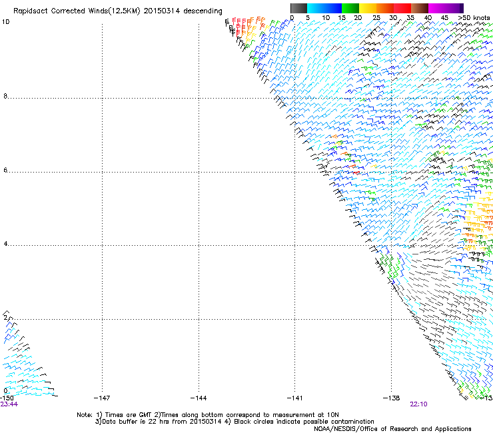Click the latitude label '10'
This screenshot has height=433, width=493.
pos(5,22)
